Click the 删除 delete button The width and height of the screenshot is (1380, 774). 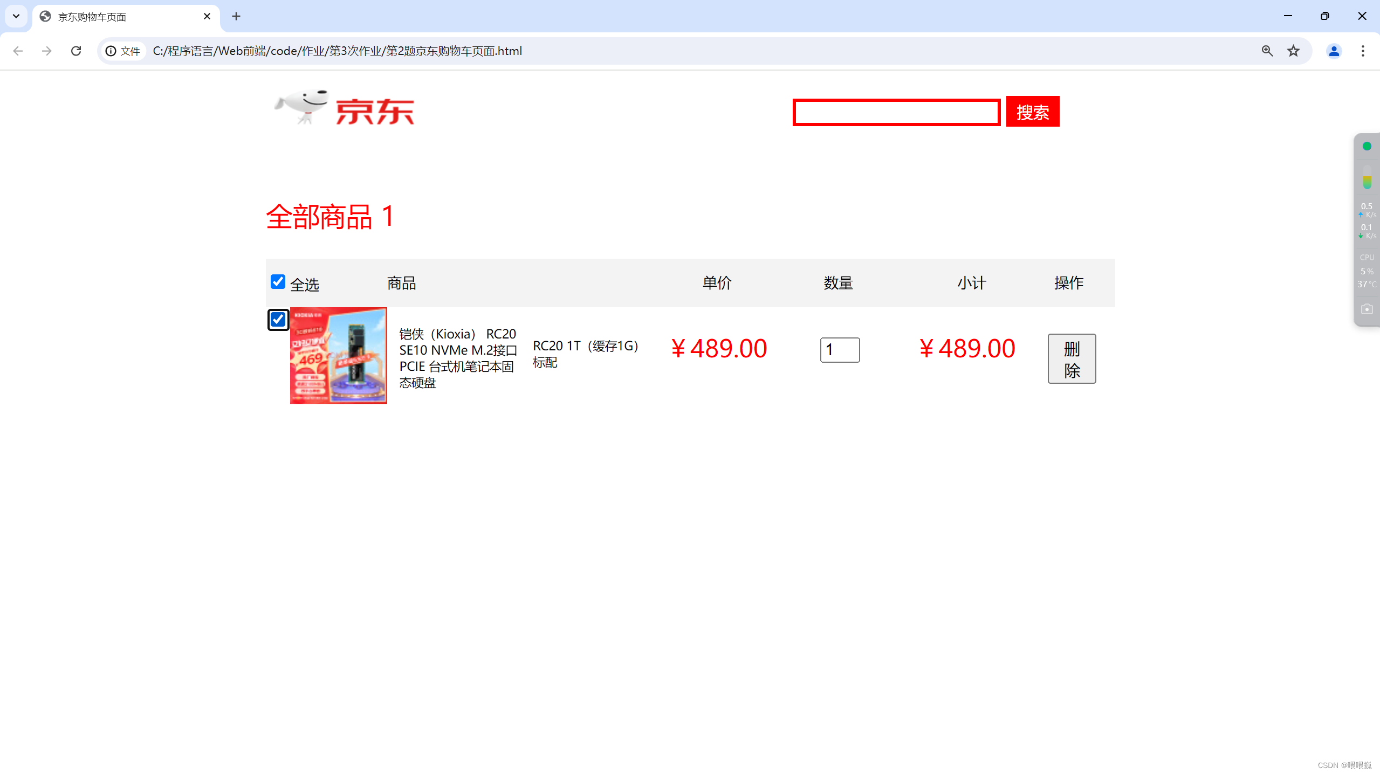[x=1071, y=358]
